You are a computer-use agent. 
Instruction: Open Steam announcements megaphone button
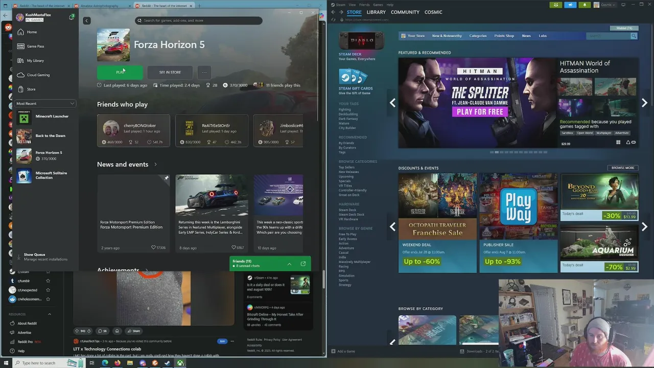[570, 5]
